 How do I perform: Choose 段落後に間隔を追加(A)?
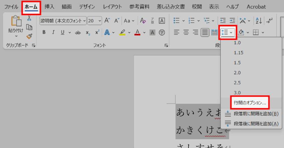pos(251,124)
